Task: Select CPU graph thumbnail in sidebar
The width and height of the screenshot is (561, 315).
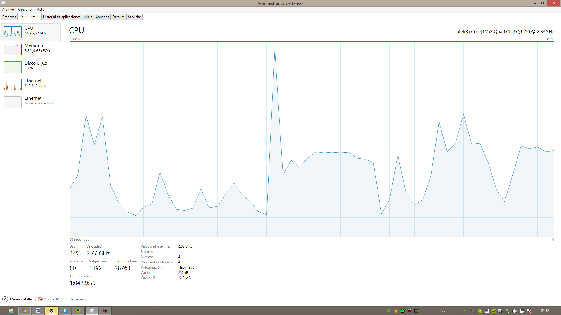Action: click(x=13, y=32)
